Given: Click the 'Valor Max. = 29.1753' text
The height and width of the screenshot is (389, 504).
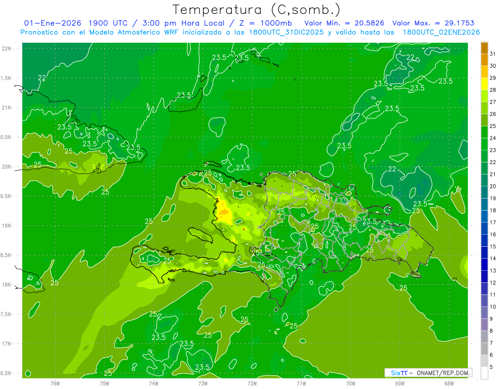Looking at the screenshot, I should (433, 23).
